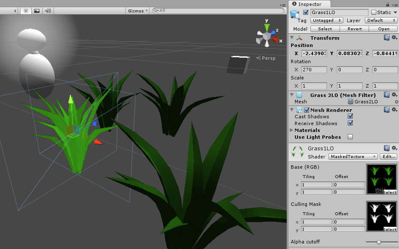The width and height of the screenshot is (399, 249).
Task: Toggle scene lighting sun icon
Action: coord(26,11)
